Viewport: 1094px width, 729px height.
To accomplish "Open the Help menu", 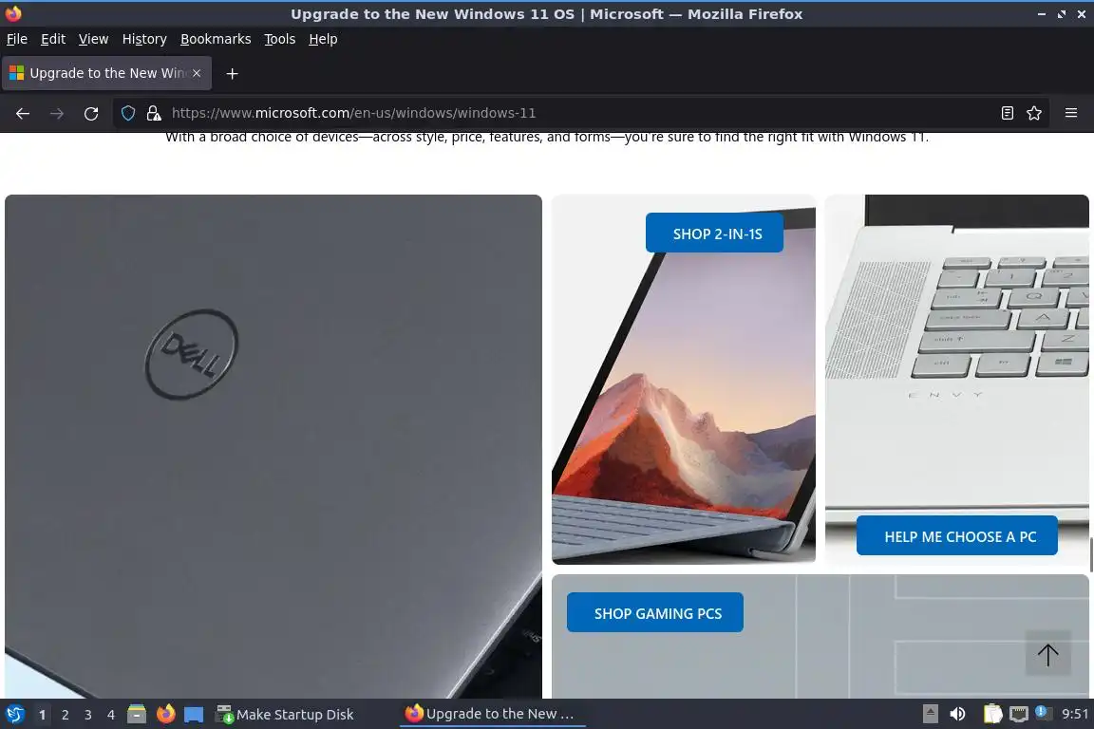I will coord(323,39).
